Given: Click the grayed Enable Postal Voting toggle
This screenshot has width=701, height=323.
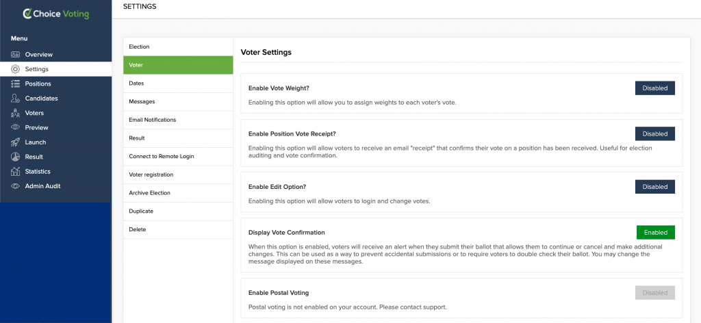Looking at the screenshot, I should point(655,293).
